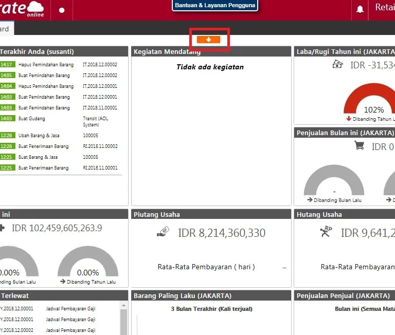Click the 0.00% Dibanding Tahun Lalu gauge
The height and width of the screenshot is (335, 395).
point(88,261)
